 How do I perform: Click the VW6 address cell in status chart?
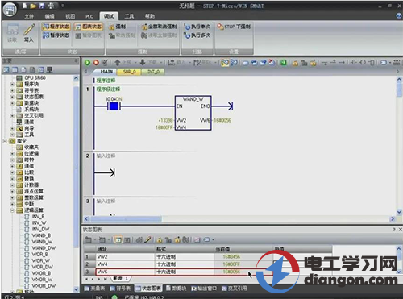(126, 272)
